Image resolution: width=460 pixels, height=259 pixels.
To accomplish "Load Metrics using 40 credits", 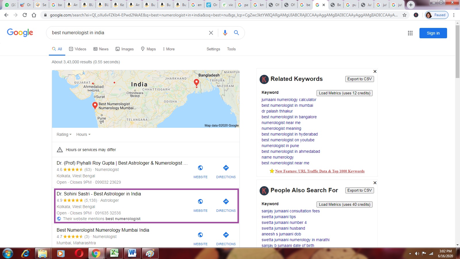I will 344,204.
